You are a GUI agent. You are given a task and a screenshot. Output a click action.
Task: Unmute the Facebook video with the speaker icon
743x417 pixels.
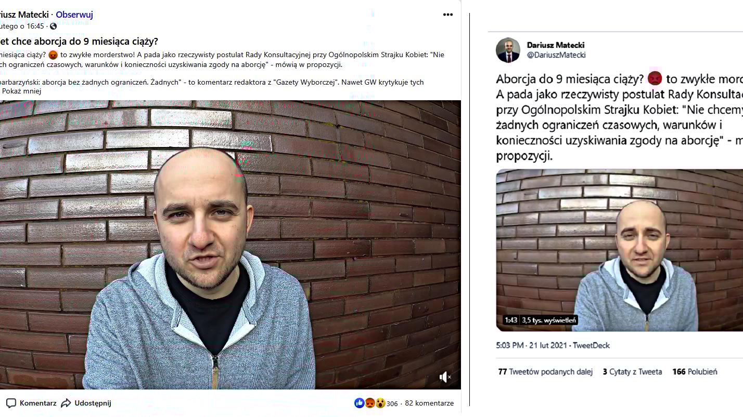[x=445, y=378]
